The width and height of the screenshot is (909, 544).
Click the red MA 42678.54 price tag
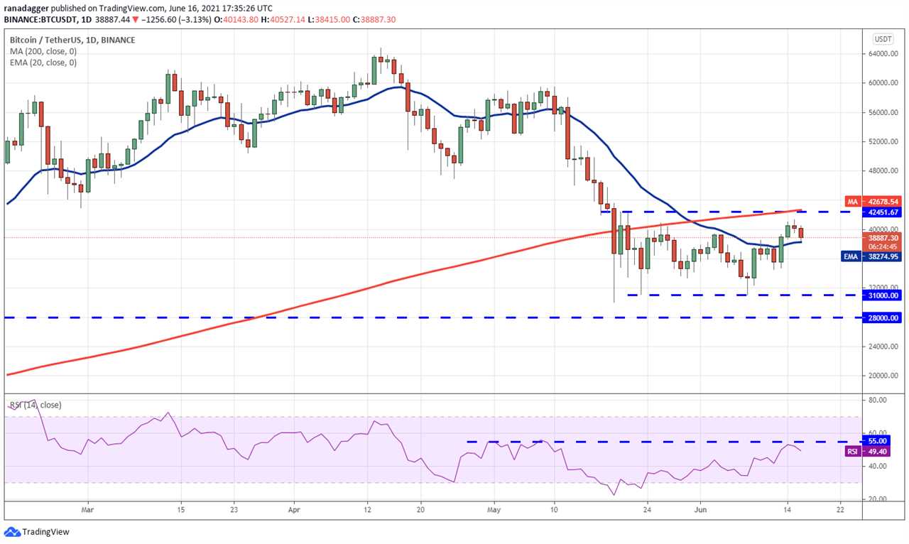[871, 201]
